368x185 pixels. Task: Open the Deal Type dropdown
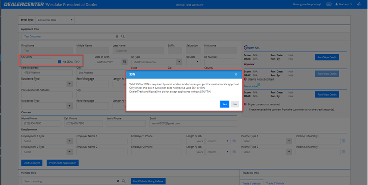(x=55, y=20)
